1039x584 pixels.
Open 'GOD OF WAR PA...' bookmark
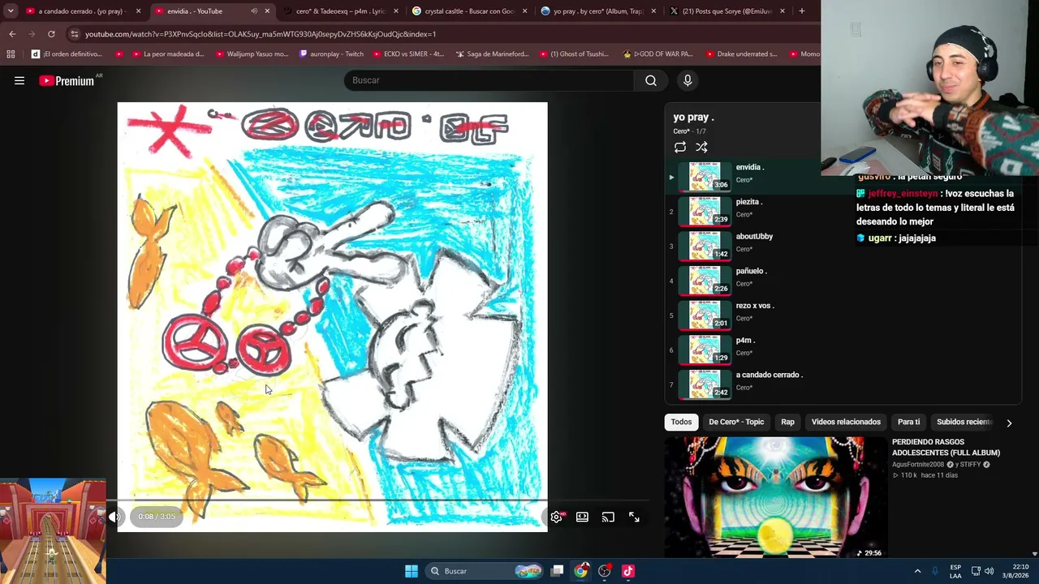[657, 54]
